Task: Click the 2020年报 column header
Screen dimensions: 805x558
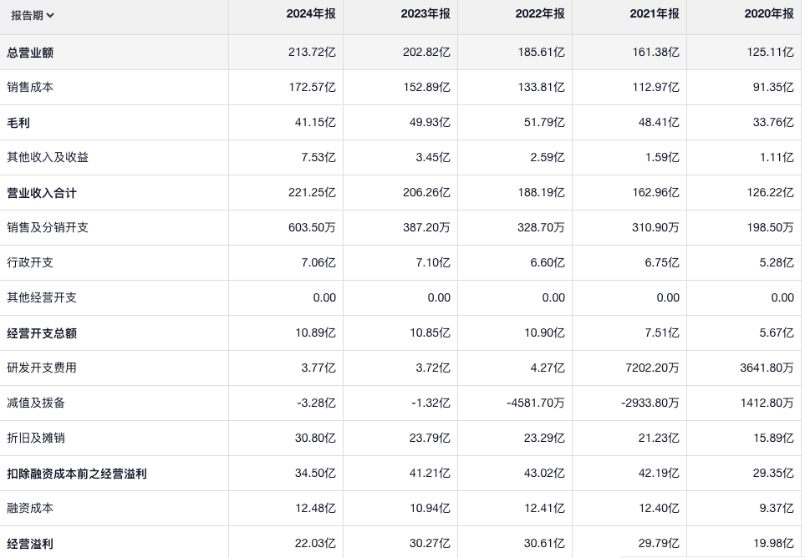Action: click(x=769, y=14)
